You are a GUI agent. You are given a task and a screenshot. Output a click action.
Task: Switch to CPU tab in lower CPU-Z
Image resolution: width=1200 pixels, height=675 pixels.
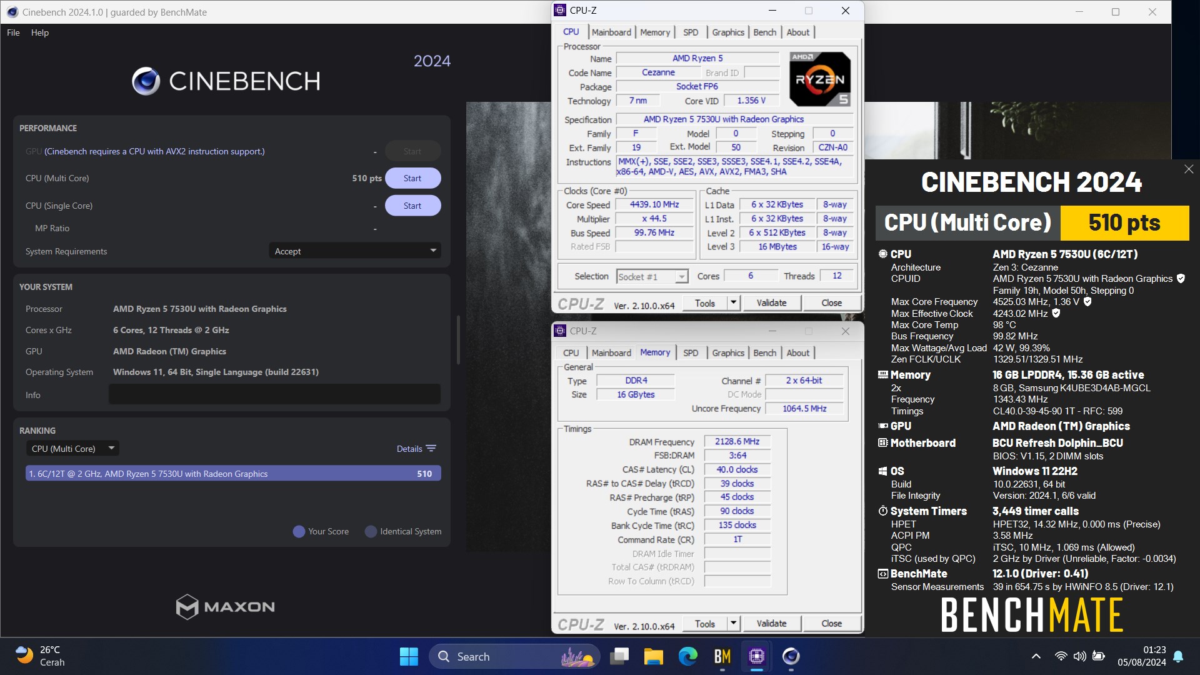click(571, 353)
